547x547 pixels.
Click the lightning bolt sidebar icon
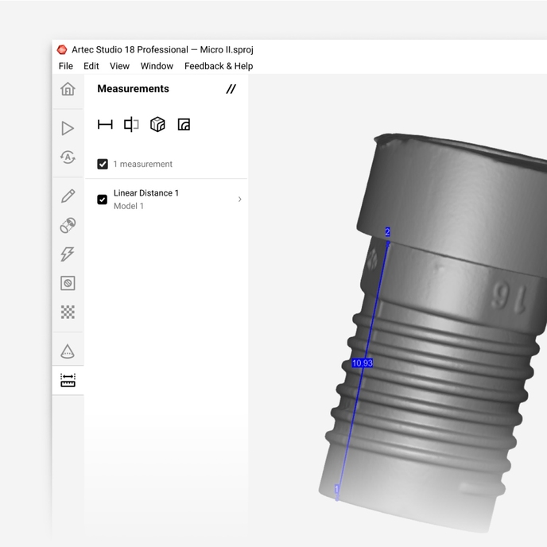coord(68,254)
